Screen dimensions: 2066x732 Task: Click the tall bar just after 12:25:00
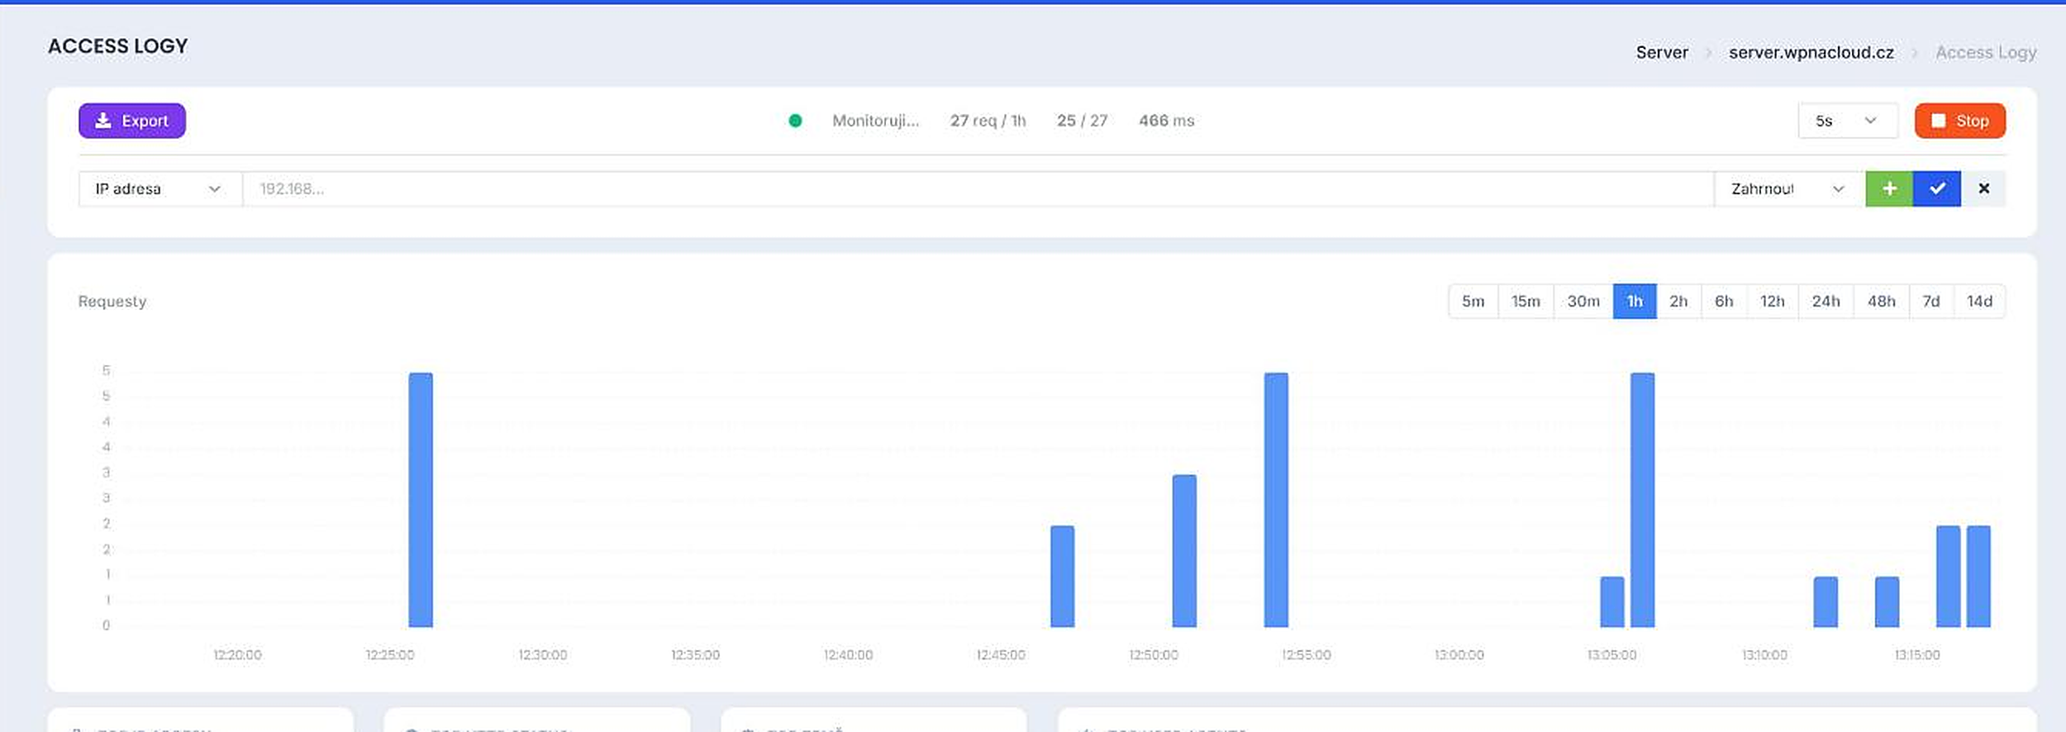(x=421, y=500)
